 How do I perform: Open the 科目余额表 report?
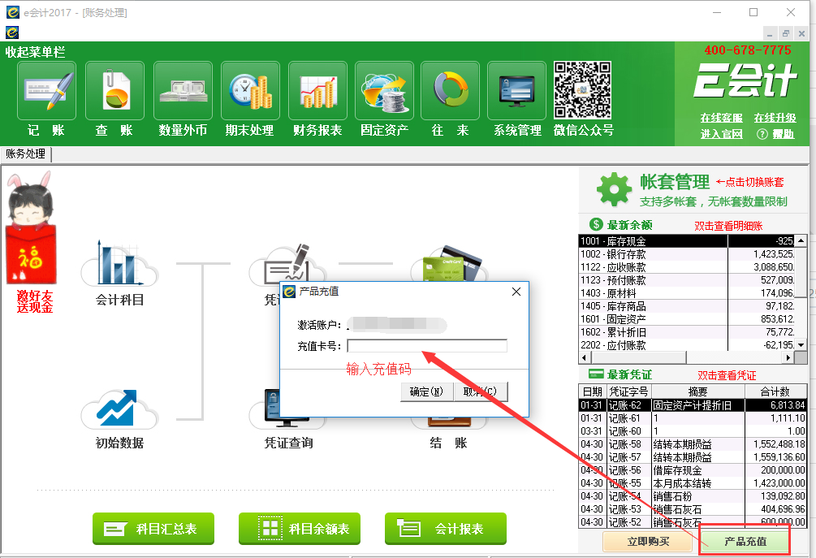pos(300,528)
